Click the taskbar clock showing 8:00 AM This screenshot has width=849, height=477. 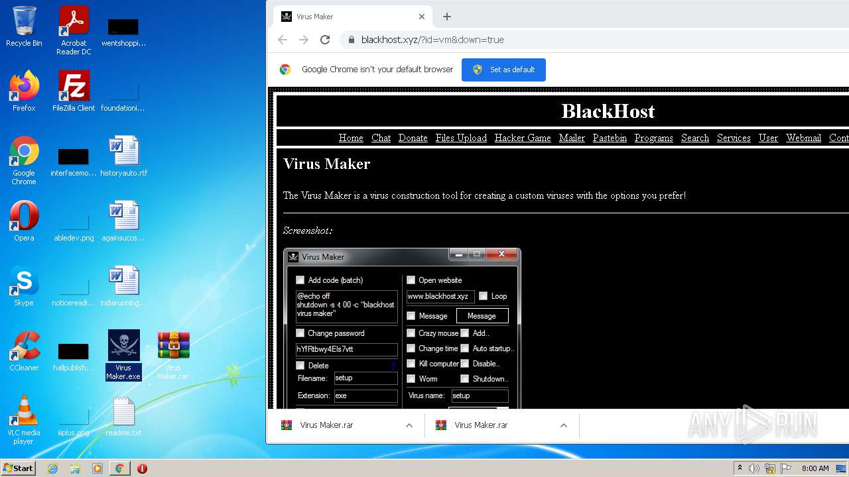point(815,468)
